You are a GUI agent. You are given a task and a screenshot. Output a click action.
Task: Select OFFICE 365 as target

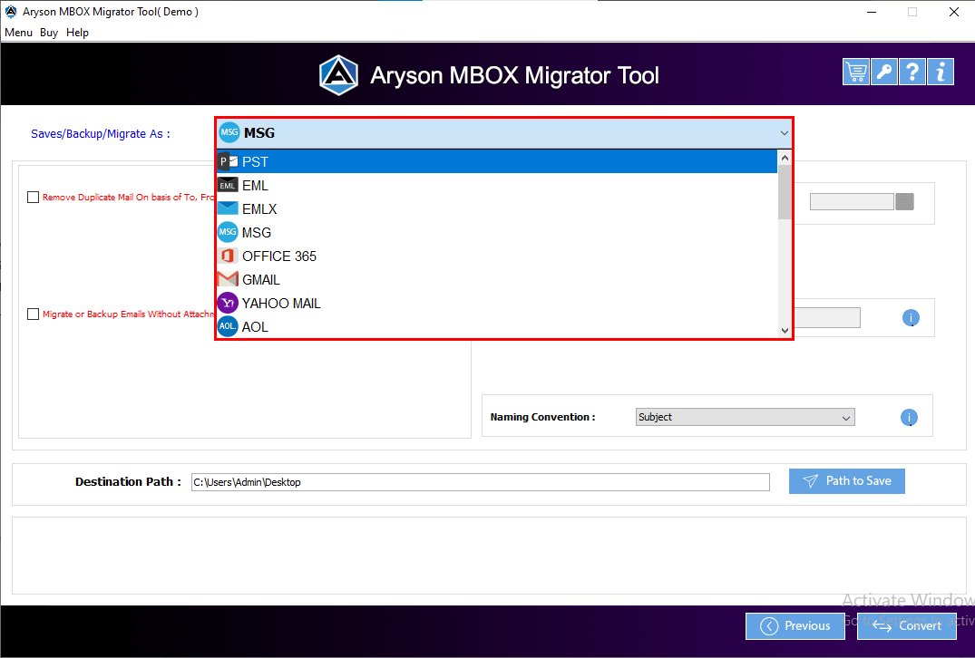pyautogui.click(x=497, y=256)
